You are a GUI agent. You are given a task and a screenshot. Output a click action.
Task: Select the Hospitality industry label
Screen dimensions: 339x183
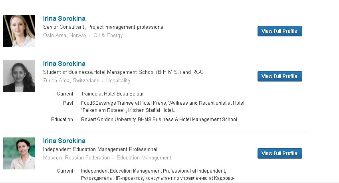[118, 81]
